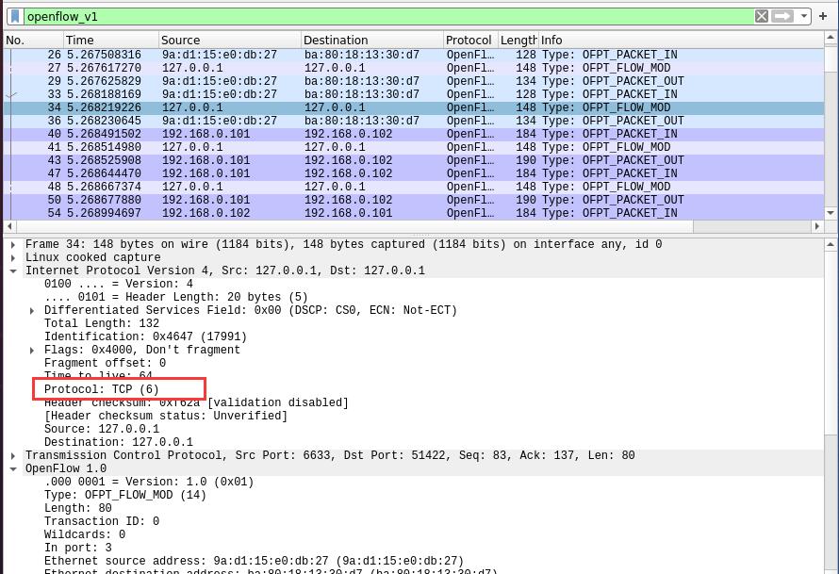Click into the openflow_v1 filter field

click(x=388, y=17)
